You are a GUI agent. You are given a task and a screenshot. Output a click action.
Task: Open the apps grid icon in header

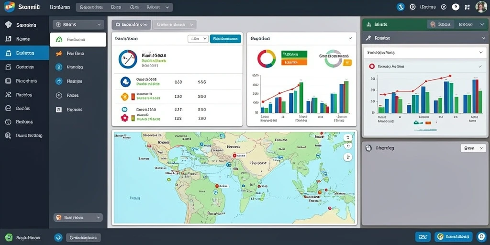[468, 7]
